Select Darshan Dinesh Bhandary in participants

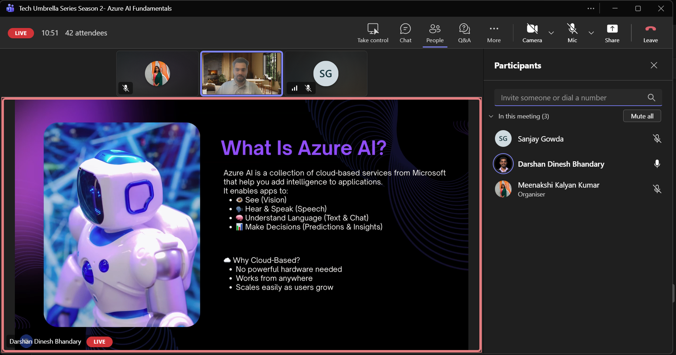point(578,164)
